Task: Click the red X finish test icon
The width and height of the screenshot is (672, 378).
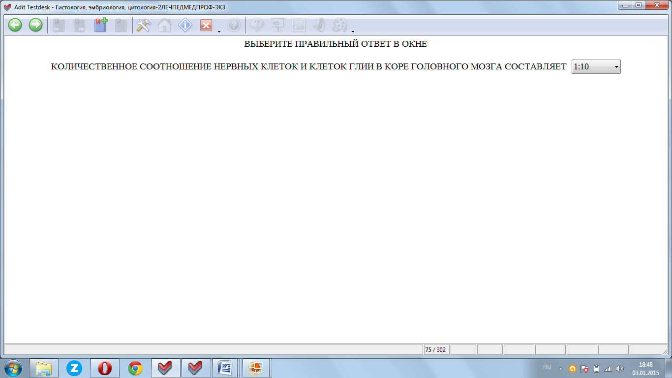Action: [x=206, y=25]
